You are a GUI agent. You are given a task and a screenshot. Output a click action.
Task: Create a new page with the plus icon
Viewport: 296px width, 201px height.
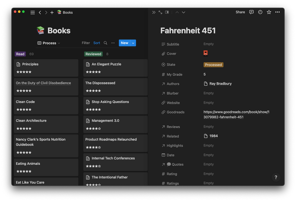(x=52, y=12)
